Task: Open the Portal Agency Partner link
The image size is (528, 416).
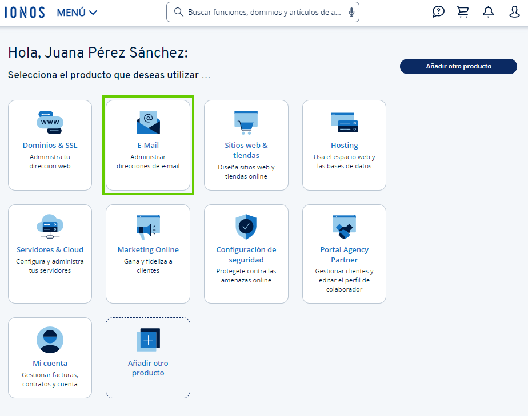Action: [x=344, y=255]
